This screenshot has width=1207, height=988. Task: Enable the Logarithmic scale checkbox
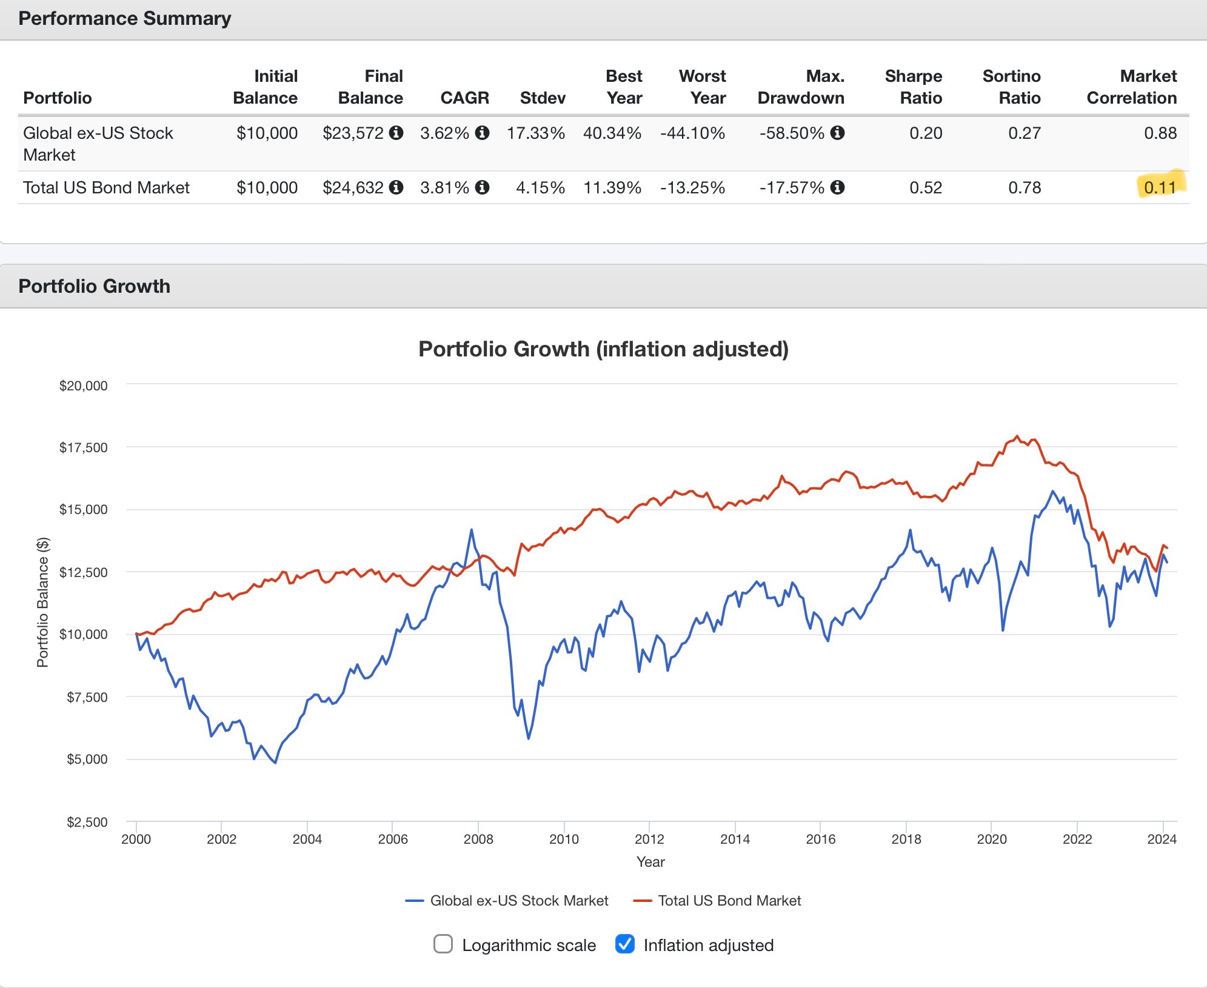click(x=443, y=944)
